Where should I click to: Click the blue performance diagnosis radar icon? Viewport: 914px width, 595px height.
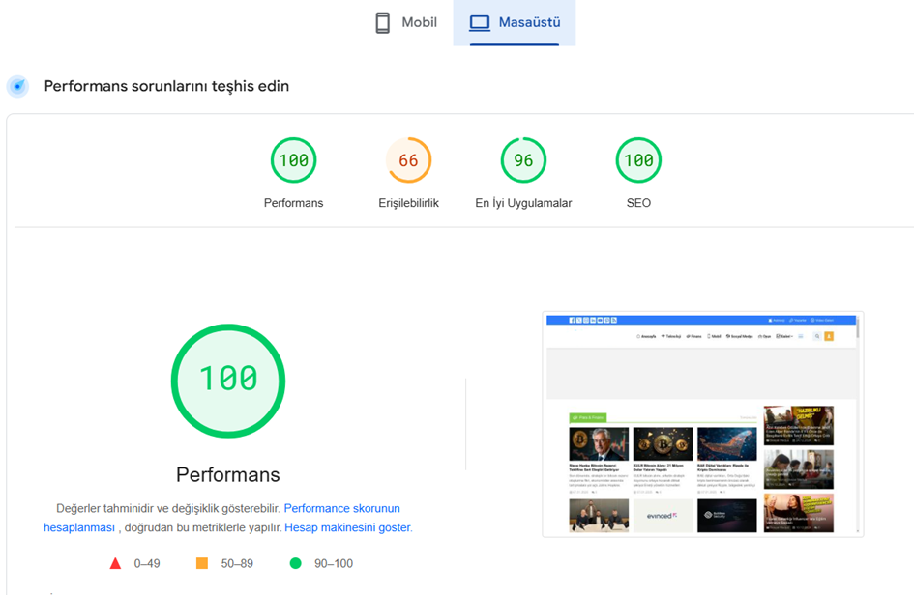pyautogui.click(x=18, y=86)
